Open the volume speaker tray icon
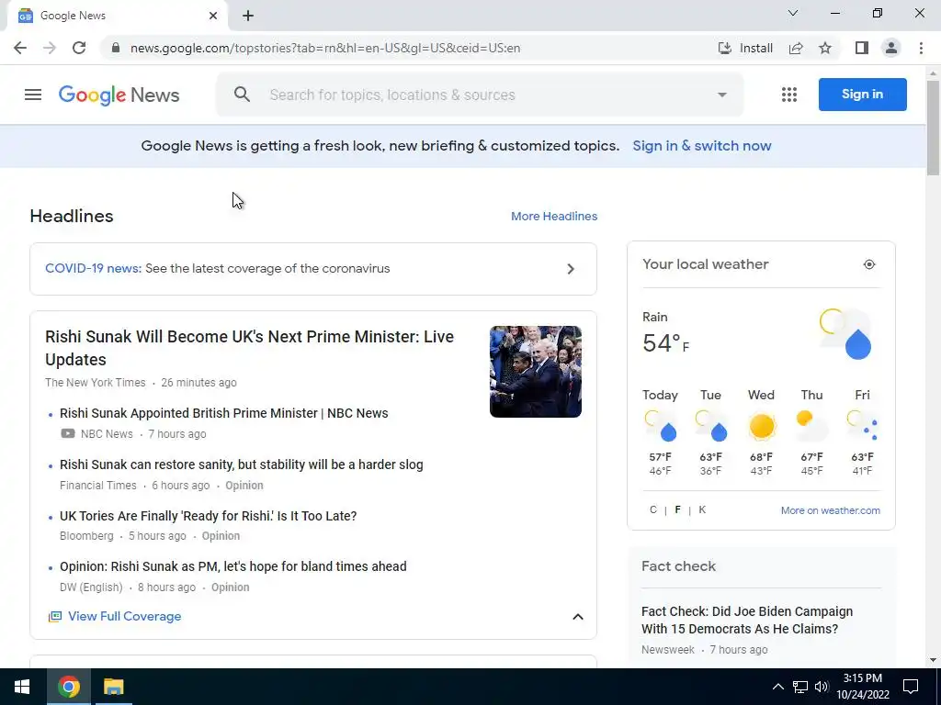 point(822,687)
